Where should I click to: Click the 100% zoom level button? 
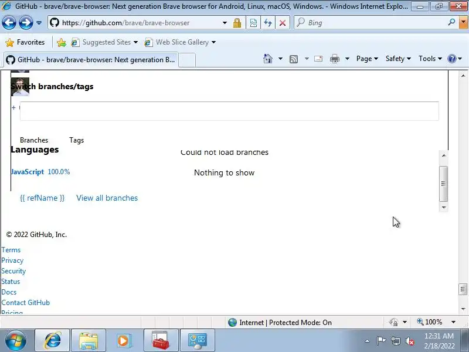[430, 322]
